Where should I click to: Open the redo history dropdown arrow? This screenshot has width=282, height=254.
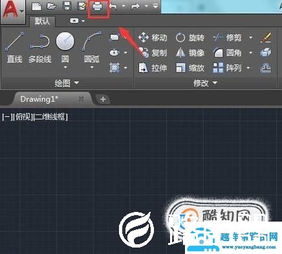pos(146,6)
